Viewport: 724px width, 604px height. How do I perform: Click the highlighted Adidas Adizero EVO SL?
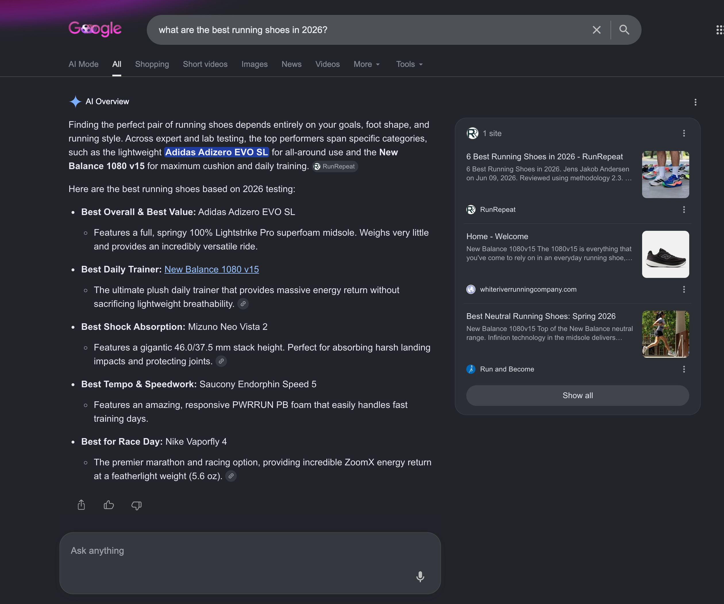(x=217, y=152)
